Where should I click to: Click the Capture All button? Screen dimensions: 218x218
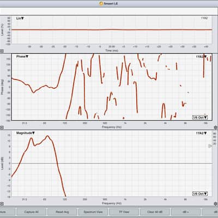click(31, 212)
